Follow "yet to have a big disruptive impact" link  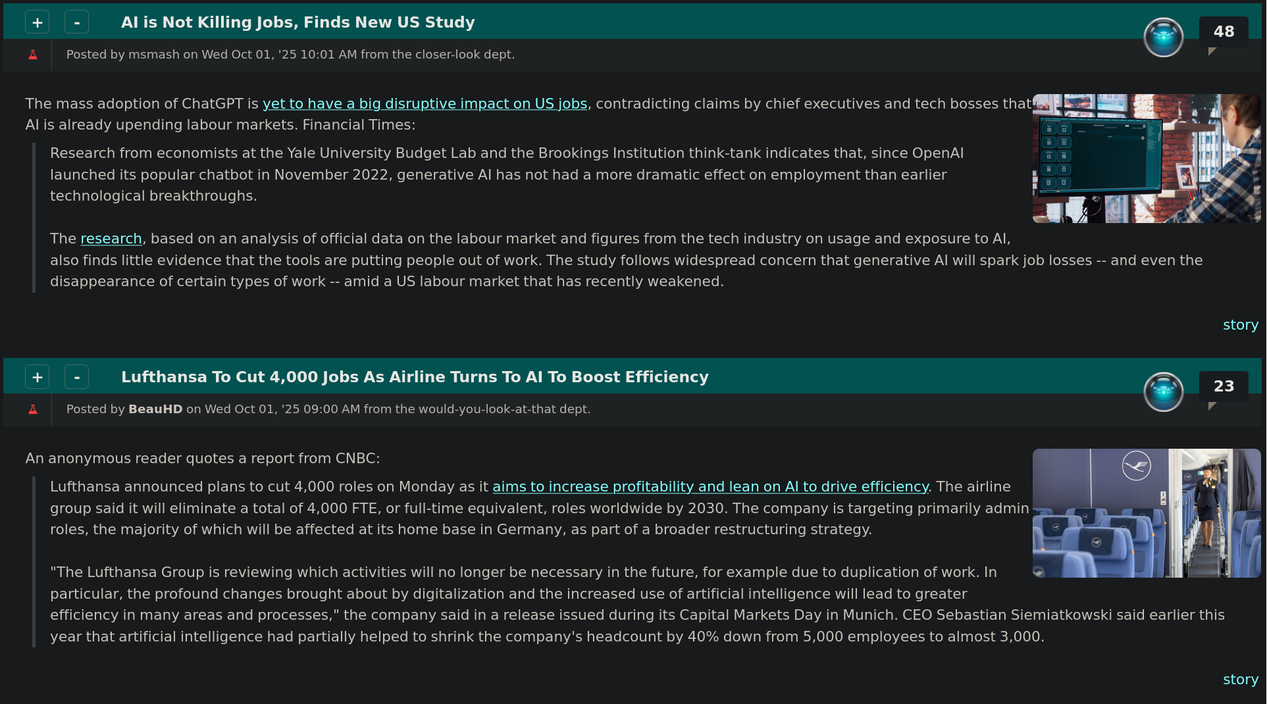click(425, 104)
